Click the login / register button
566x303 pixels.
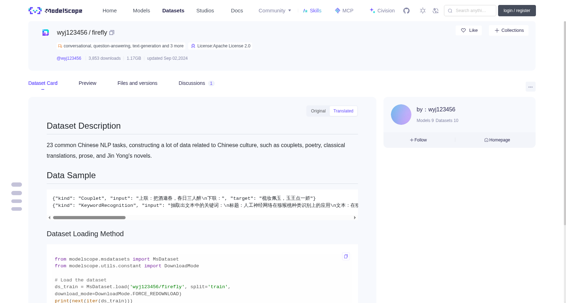click(517, 11)
